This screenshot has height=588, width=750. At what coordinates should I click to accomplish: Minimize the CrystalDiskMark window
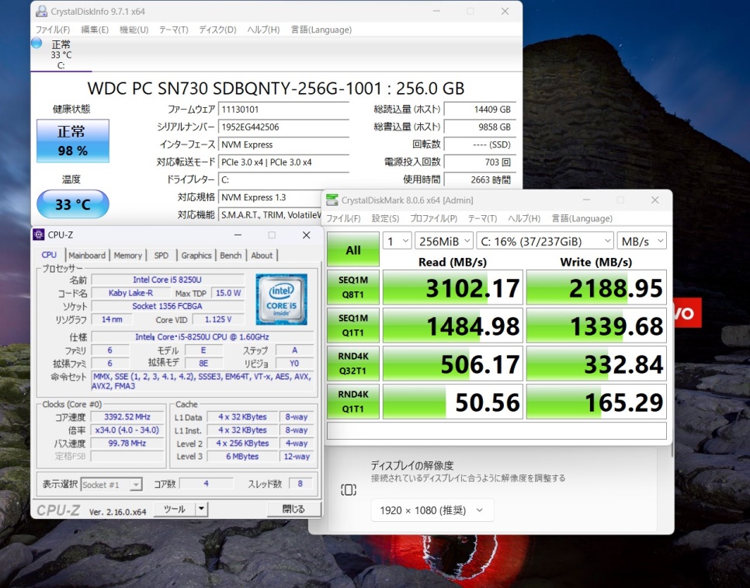click(586, 200)
